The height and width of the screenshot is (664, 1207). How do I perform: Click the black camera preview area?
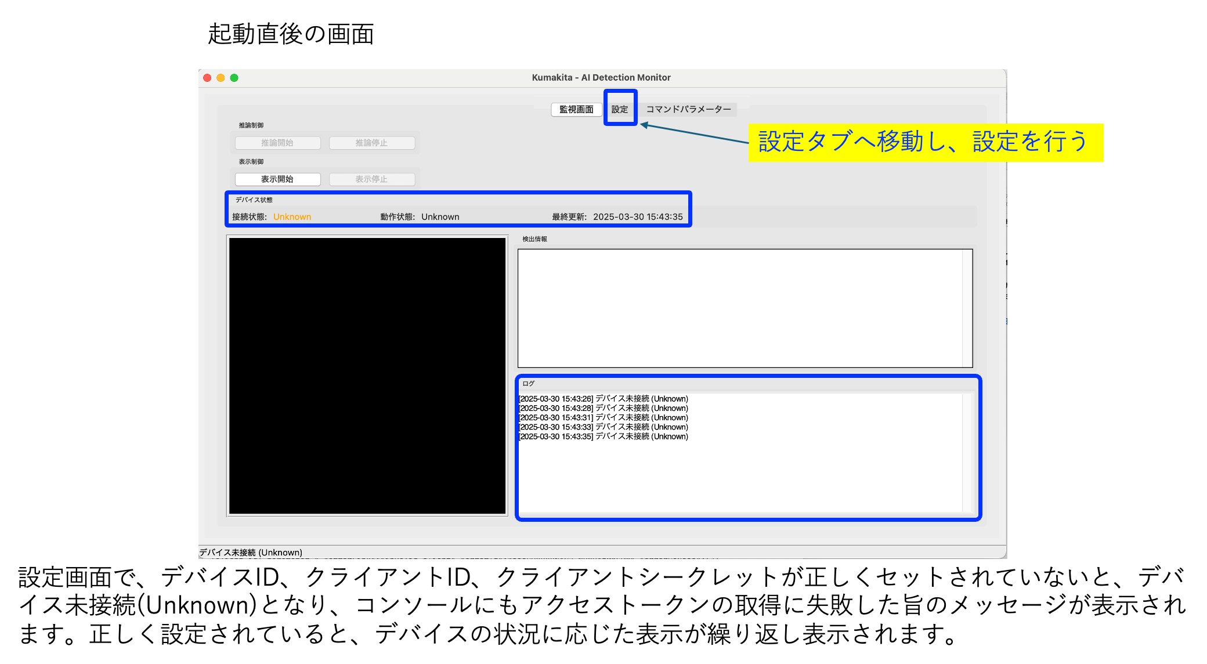pyautogui.click(x=367, y=376)
